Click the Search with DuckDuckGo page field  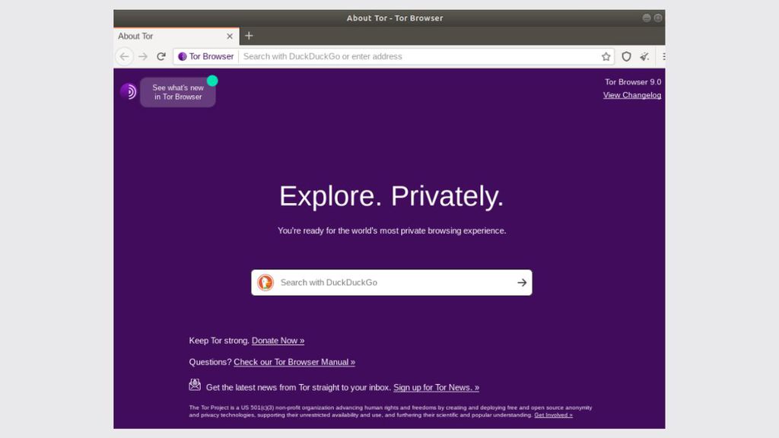[392, 283]
